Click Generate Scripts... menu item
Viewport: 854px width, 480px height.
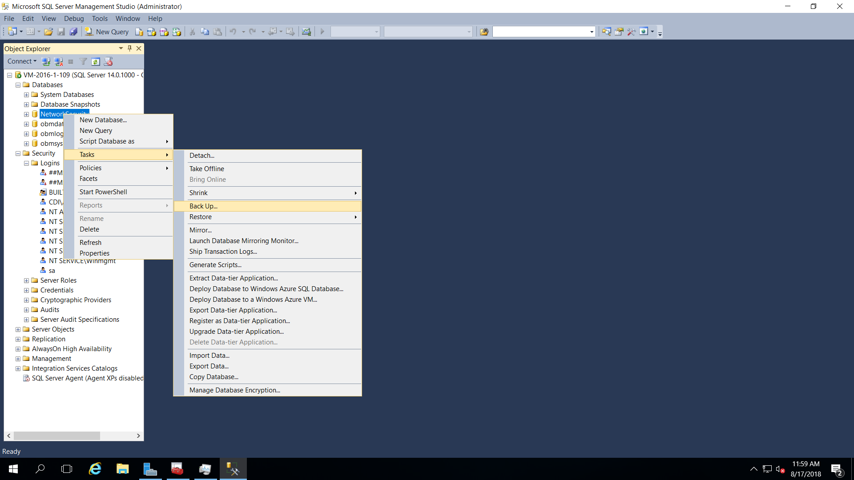tap(267, 265)
